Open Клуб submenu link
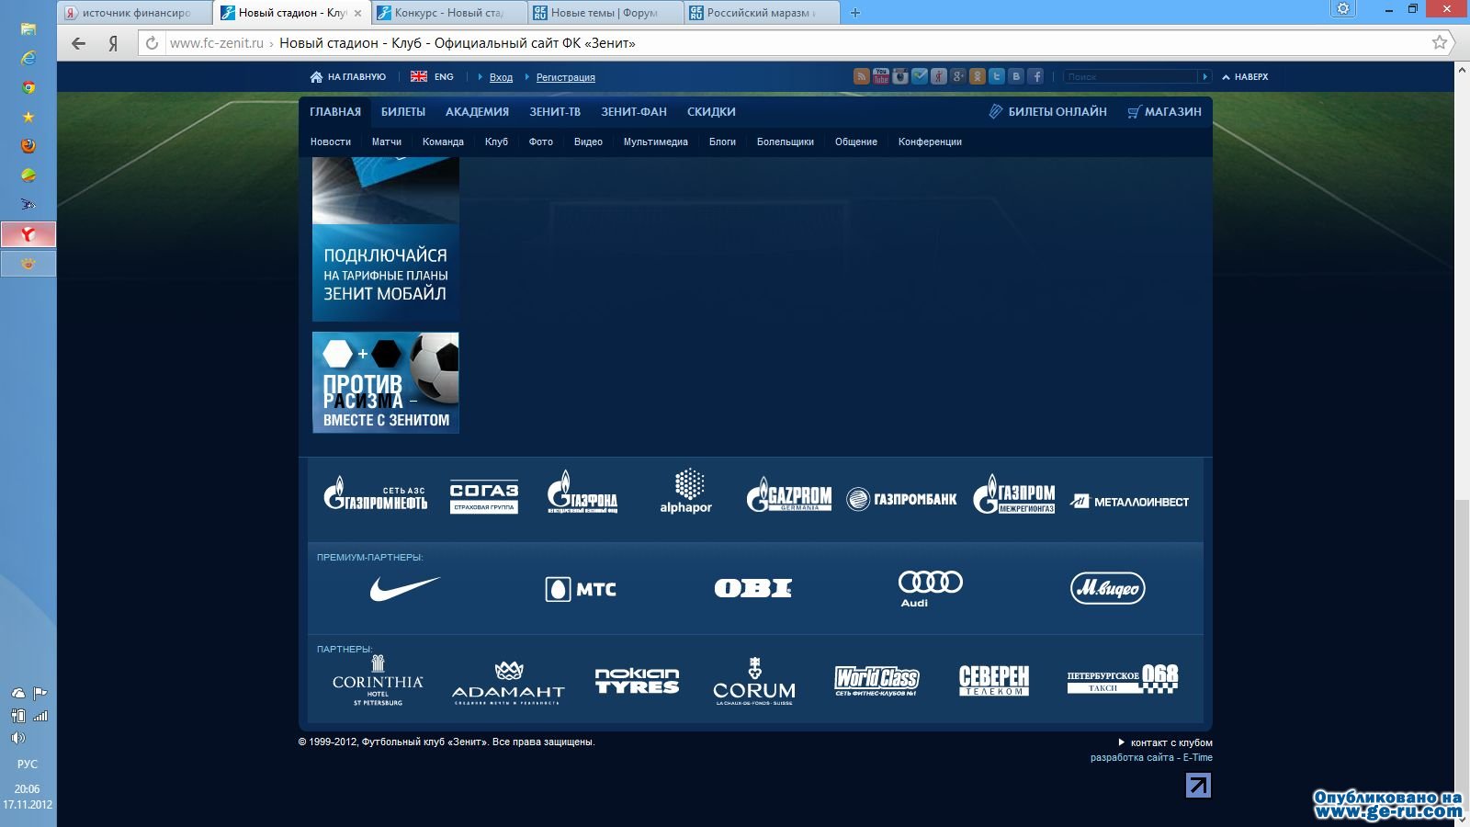Screen dimensions: 1470x827 (x=496, y=142)
